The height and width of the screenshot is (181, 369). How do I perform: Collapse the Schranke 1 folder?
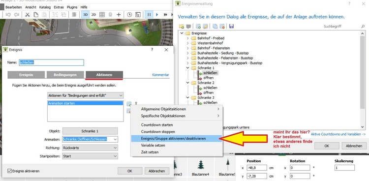pos(187,68)
